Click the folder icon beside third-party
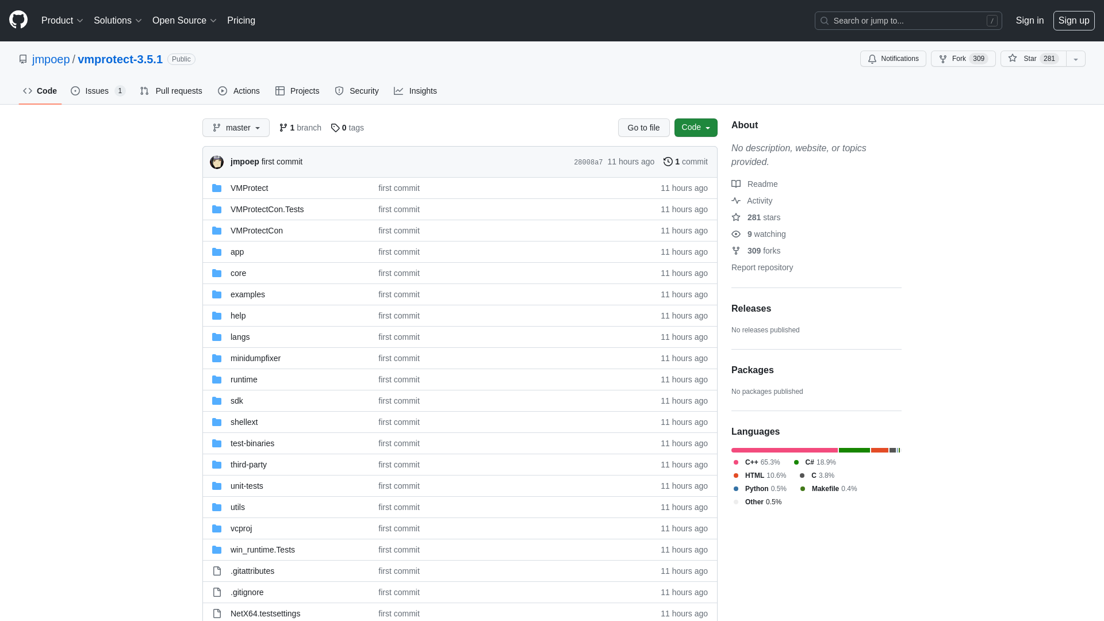 click(x=217, y=465)
